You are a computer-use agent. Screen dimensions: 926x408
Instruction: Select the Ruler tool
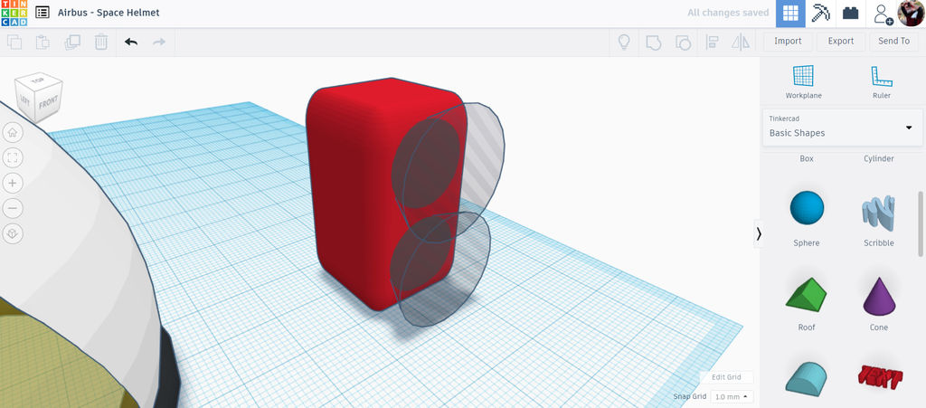(x=881, y=81)
